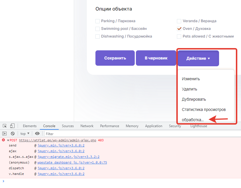Open the Sources tab

68,126
